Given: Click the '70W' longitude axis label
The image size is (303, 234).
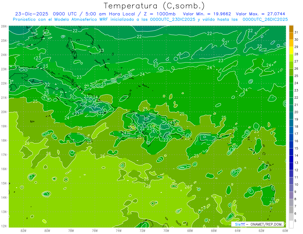Looking at the screenshot, I should point(166,230).
